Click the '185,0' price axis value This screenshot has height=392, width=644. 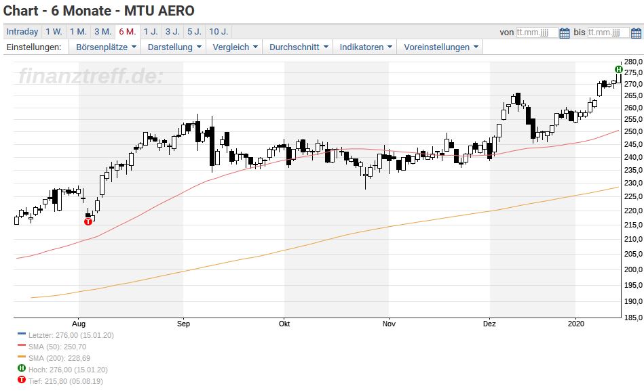(633, 318)
